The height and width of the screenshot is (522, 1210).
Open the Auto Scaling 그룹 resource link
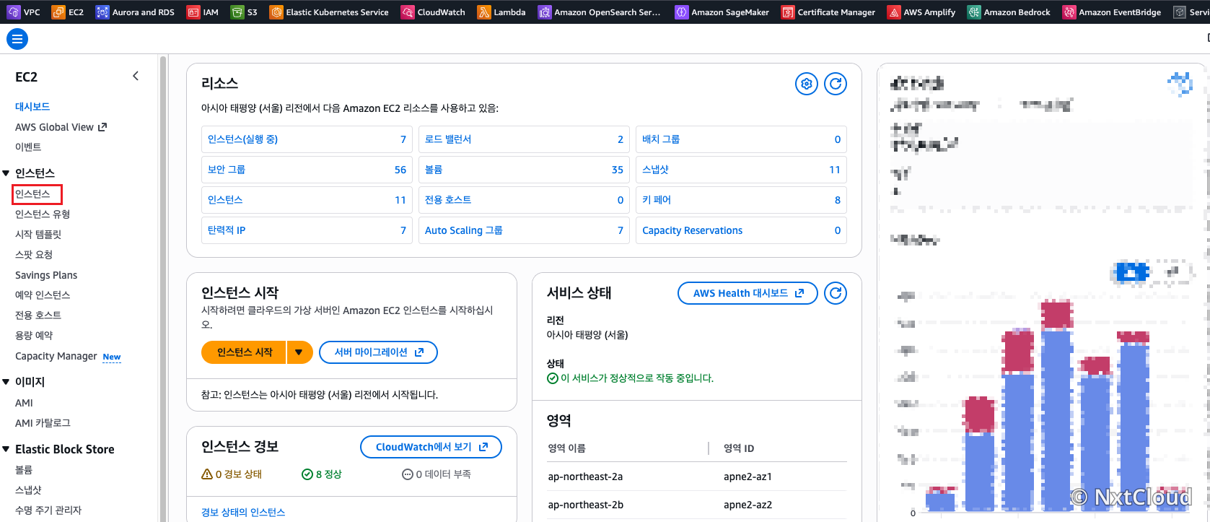463,230
